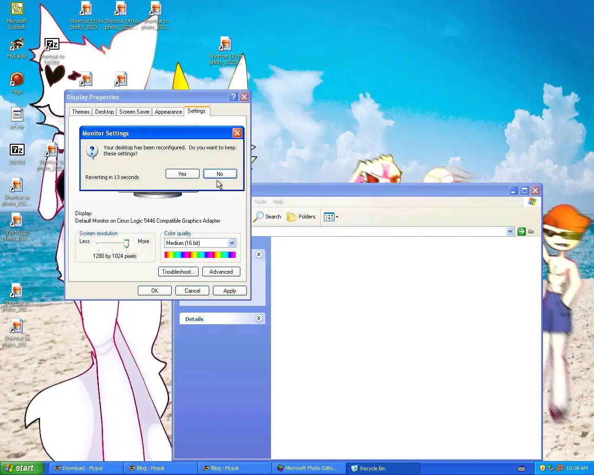Click the Display adapter description text
The height and width of the screenshot is (475, 594).
tap(148, 221)
